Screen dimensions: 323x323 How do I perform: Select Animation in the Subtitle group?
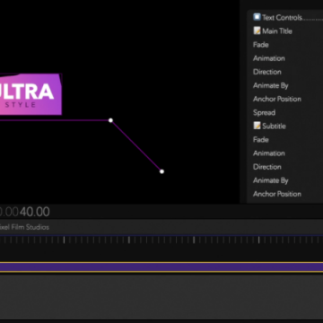(x=269, y=153)
